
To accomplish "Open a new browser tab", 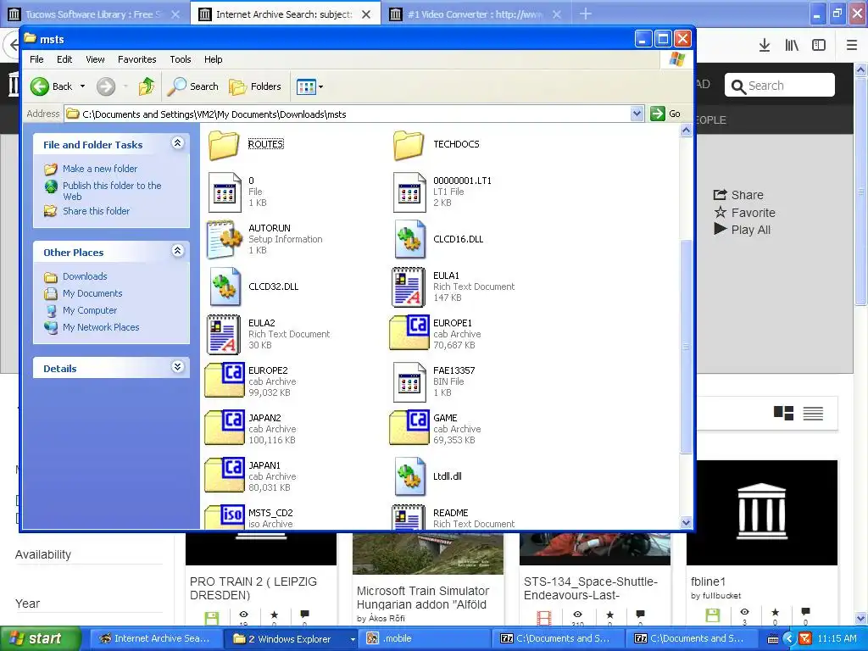I will pos(586,14).
